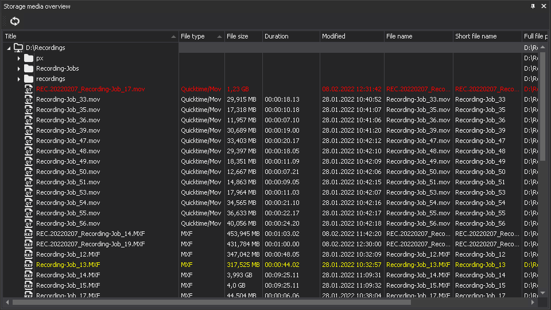The width and height of the screenshot is (551, 310).
Task: Click the vertical scrollbar up arrow
Action: pyautogui.click(x=543, y=47)
